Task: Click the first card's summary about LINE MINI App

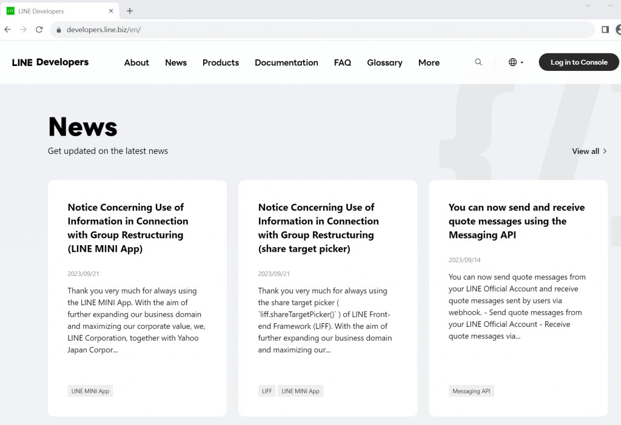Action: point(136,320)
